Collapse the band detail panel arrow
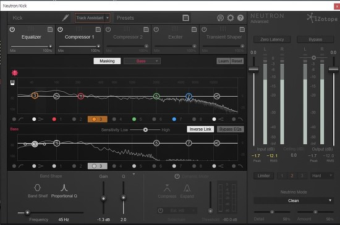The width and height of the screenshot is (340, 225). 134,174
